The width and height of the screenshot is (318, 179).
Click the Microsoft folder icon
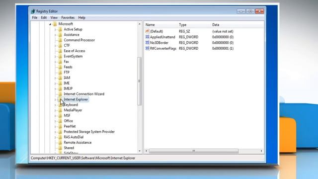55,24
